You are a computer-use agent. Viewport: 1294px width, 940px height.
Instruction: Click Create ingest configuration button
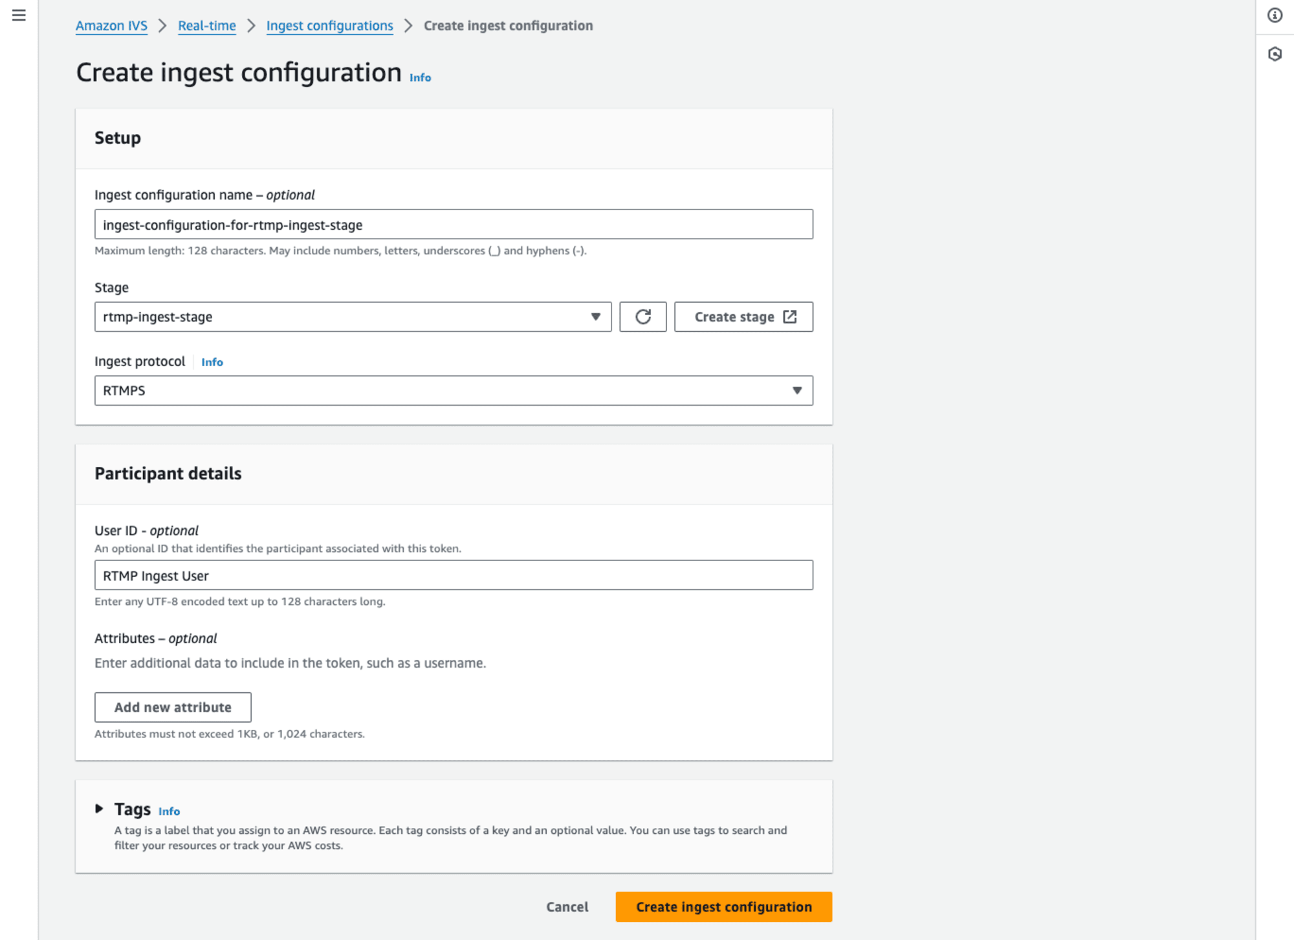click(723, 906)
